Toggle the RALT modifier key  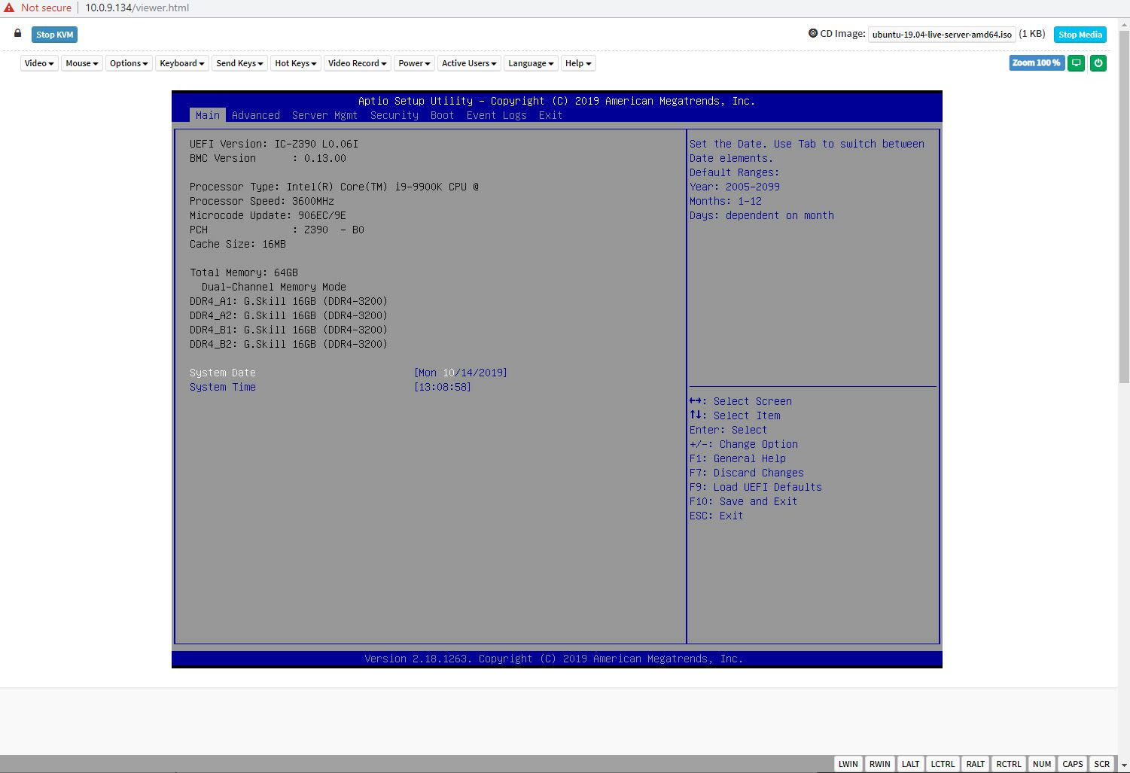coord(976,764)
